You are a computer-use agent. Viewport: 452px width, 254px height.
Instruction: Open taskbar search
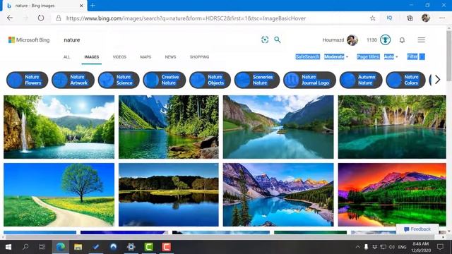25,247
